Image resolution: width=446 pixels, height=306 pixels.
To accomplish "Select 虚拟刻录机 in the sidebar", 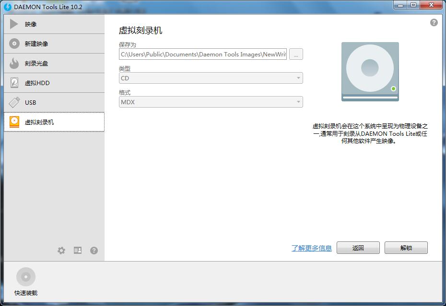I will (x=54, y=122).
